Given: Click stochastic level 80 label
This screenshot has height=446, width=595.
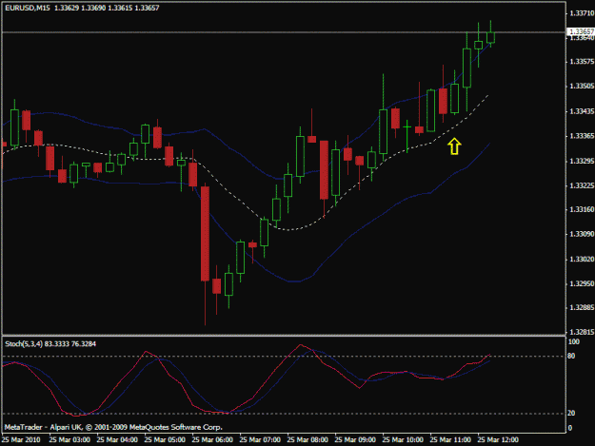Looking at the screenshot, I should coord(571,356).
